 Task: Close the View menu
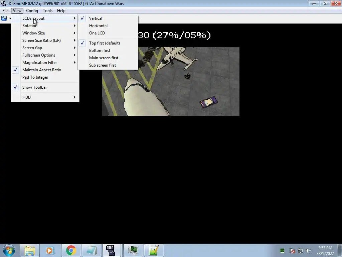tap(17, 11)
